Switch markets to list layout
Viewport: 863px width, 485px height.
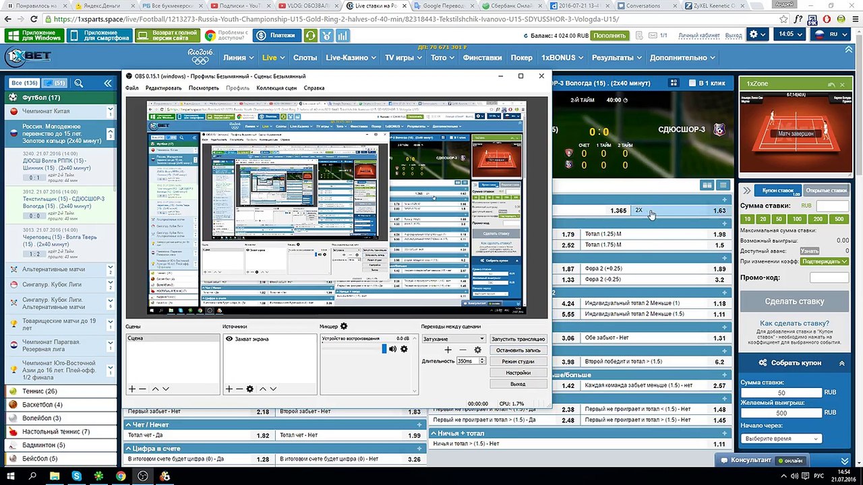(x=723, y=185)
